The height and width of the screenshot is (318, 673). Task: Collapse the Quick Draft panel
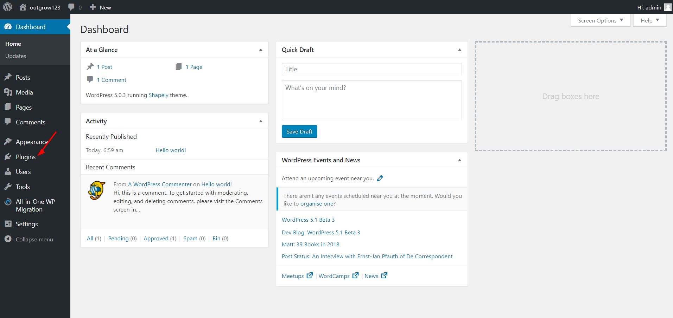pos(459,50)
